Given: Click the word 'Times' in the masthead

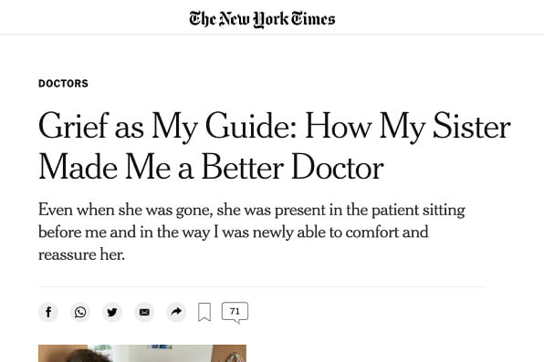Looking at the screenshot, I should click(x=313, y=19).
